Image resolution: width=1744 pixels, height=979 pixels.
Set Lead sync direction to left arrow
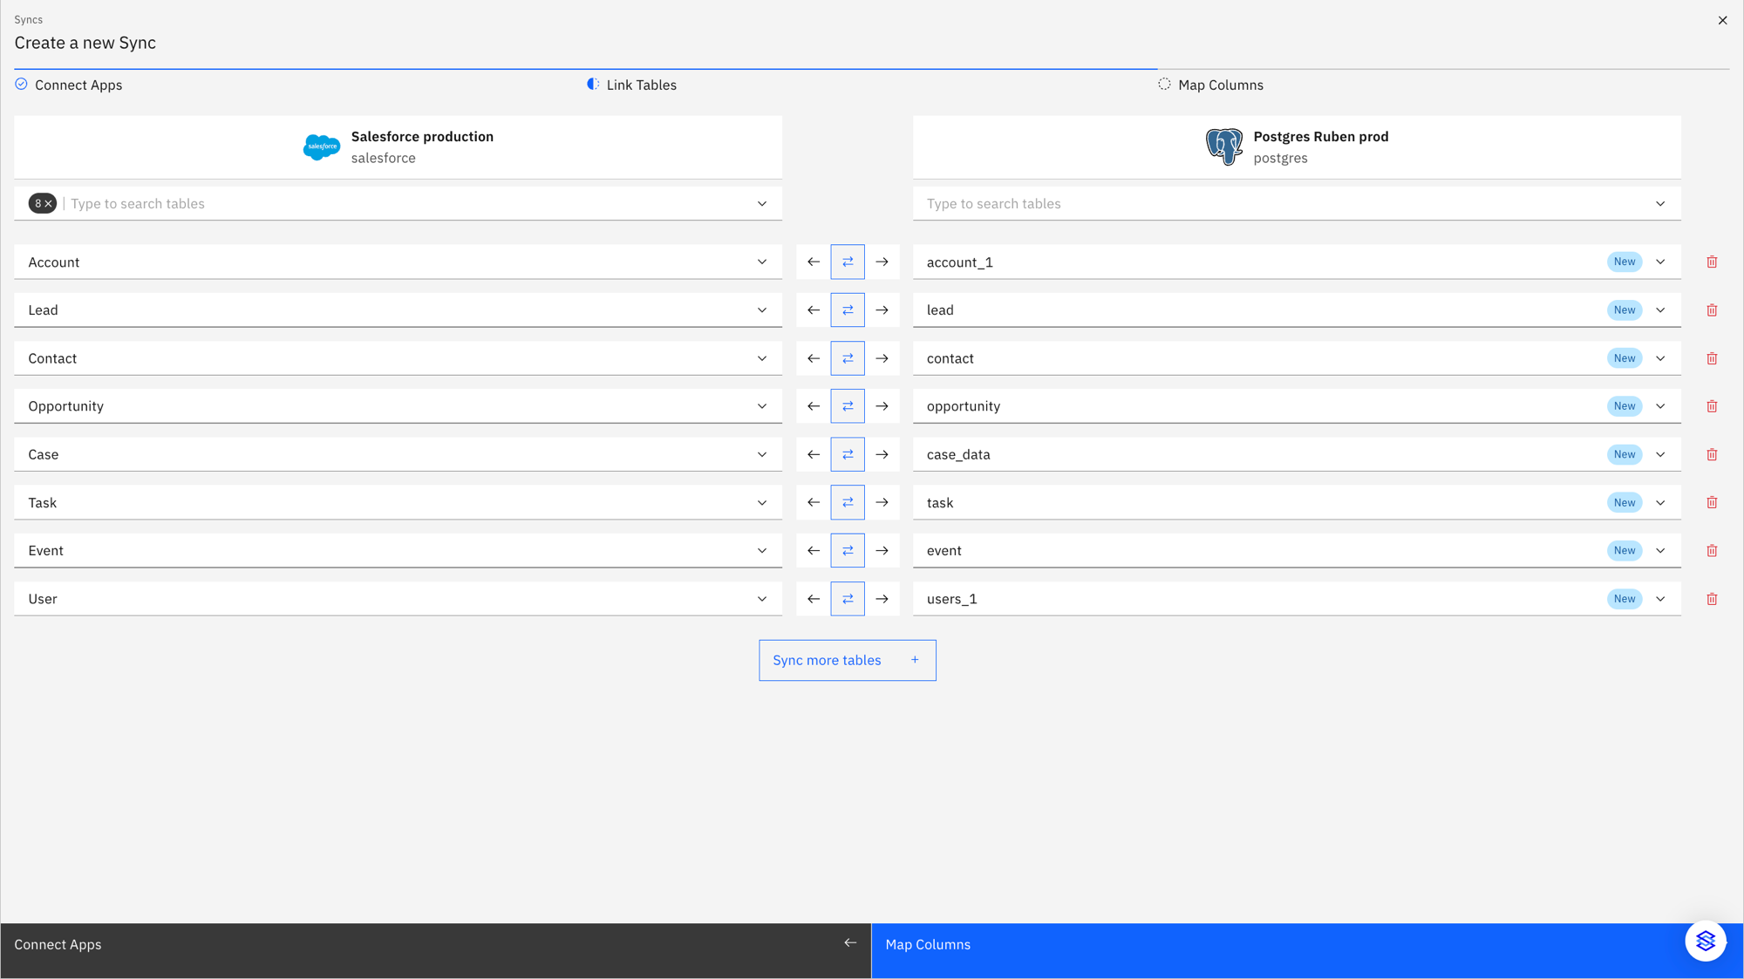814,310
